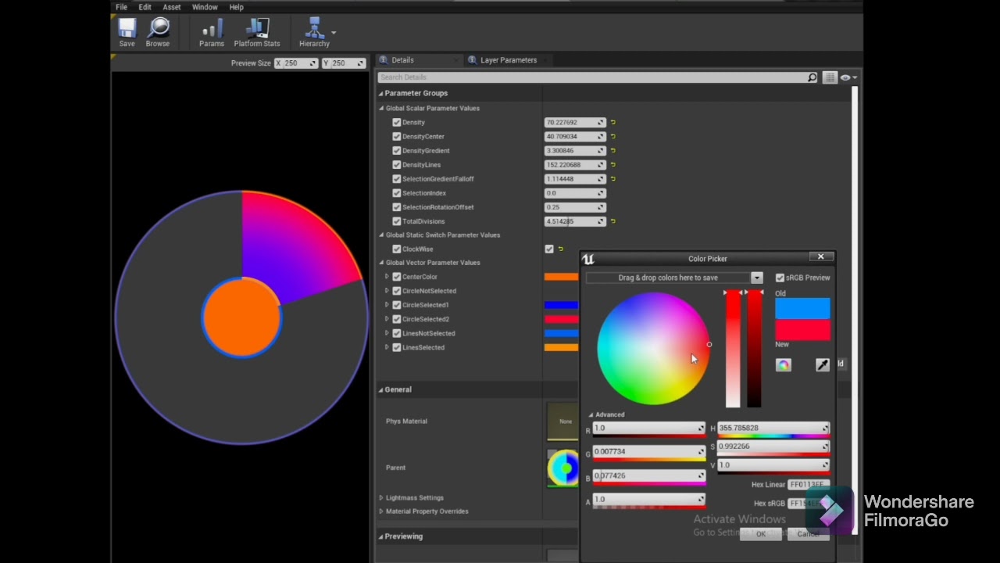The width and height of the screenshot is (1000, 563).
Task: Open the Window menu
Action: [205, 7]
